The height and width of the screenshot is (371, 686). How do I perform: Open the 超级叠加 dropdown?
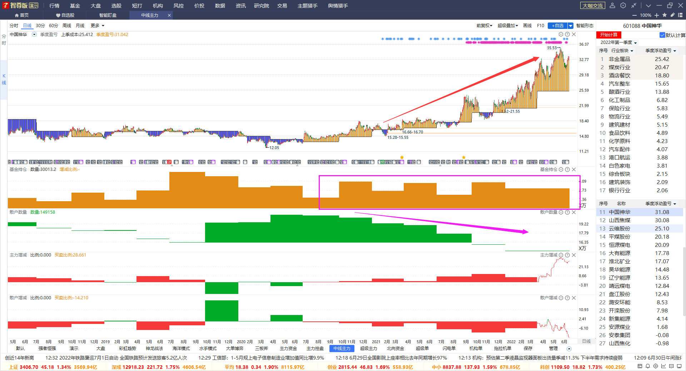pyautogui.click(x=508, y=26)
